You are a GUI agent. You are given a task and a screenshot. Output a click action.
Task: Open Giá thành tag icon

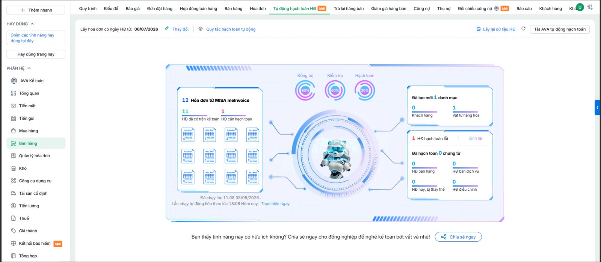(14, 231)
